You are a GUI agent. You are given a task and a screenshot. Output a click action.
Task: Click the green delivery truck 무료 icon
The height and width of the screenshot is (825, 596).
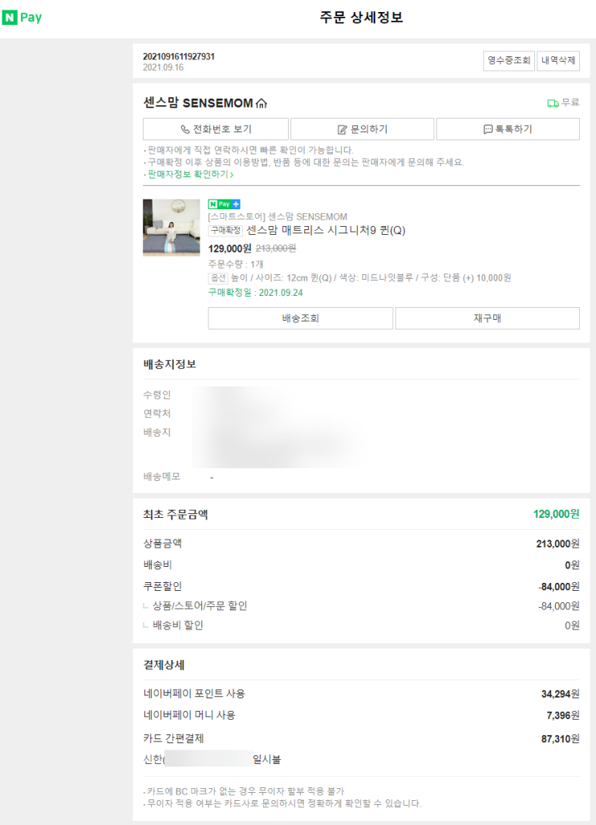coord(553,103)
